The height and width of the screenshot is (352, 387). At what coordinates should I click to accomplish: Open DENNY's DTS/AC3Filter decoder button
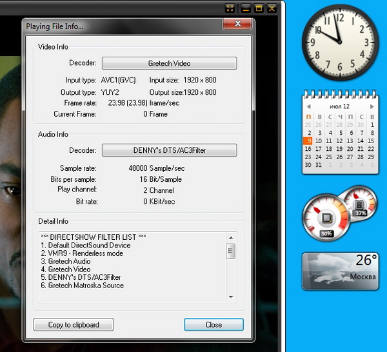point(169,150)
